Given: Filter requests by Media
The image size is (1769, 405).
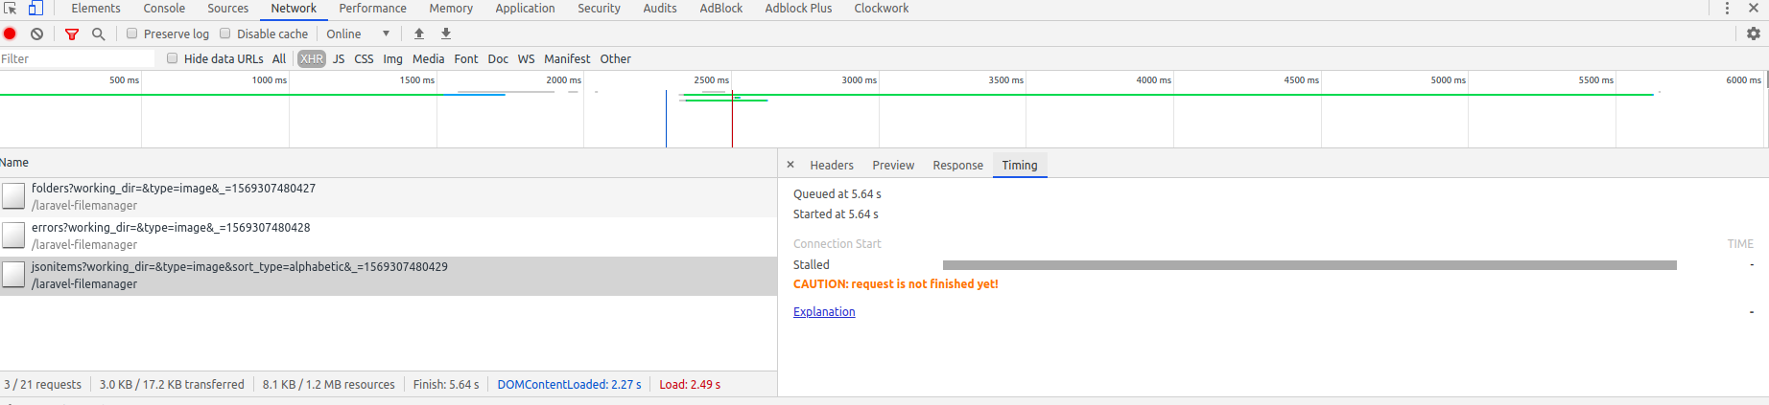Looking at the screenshot, I should pos(429,58).
